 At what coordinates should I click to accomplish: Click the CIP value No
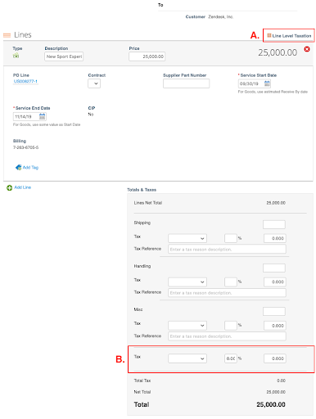[x=91, y=115]
